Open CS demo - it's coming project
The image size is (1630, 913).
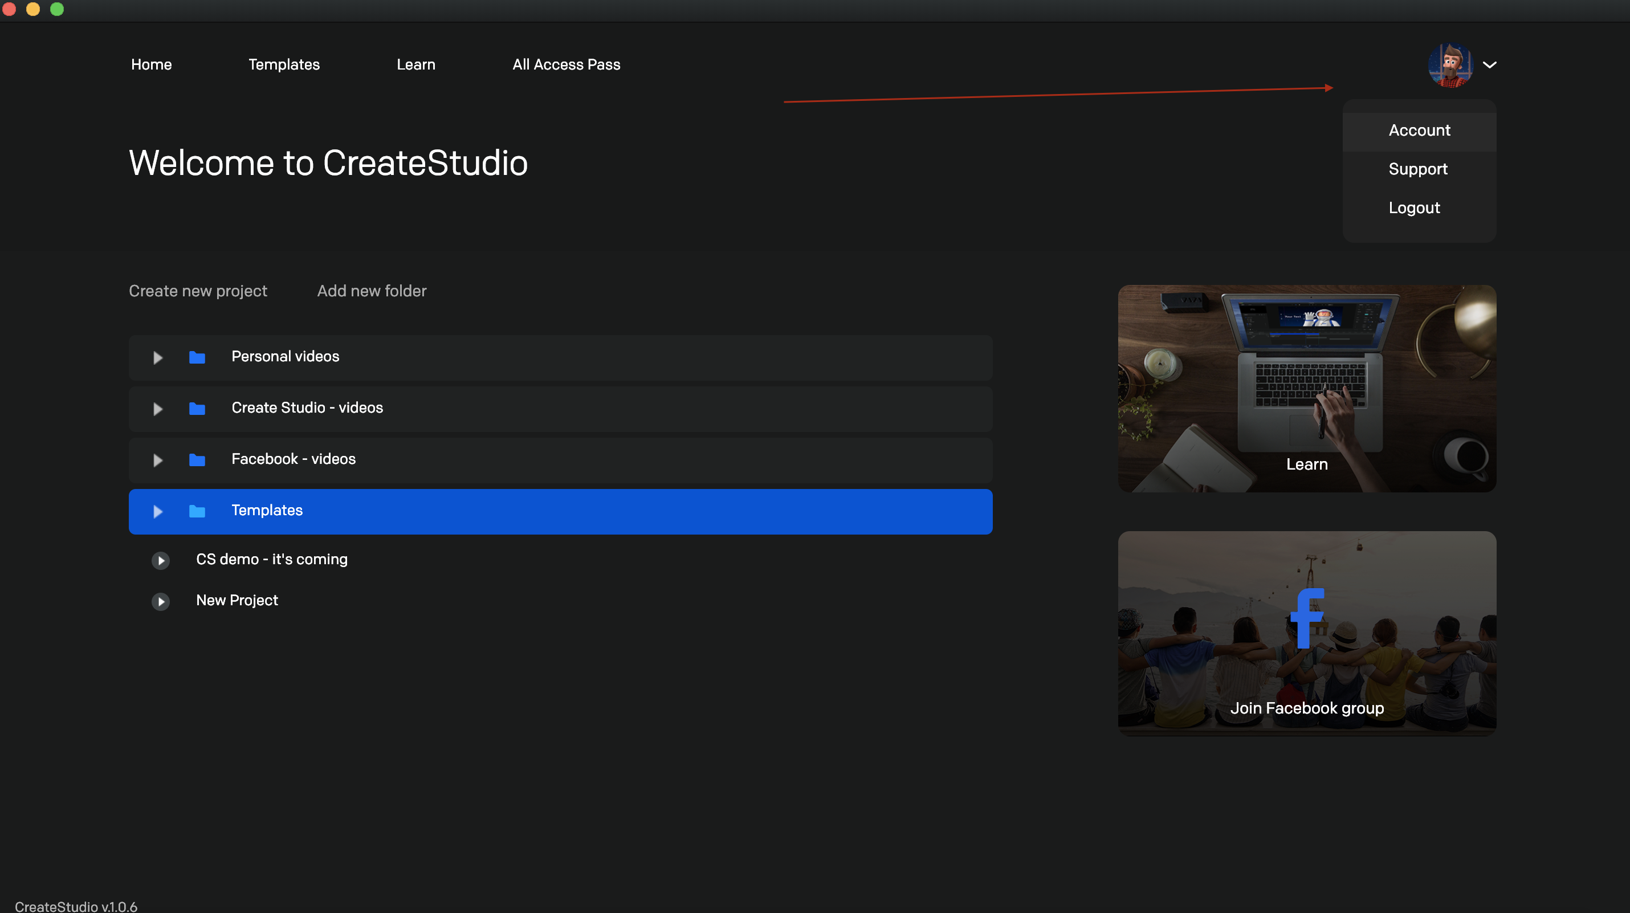271,559
